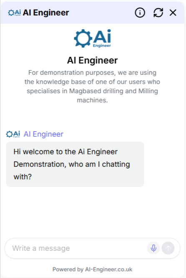Restart the conversation with the refresh icon

coord(158,13)
